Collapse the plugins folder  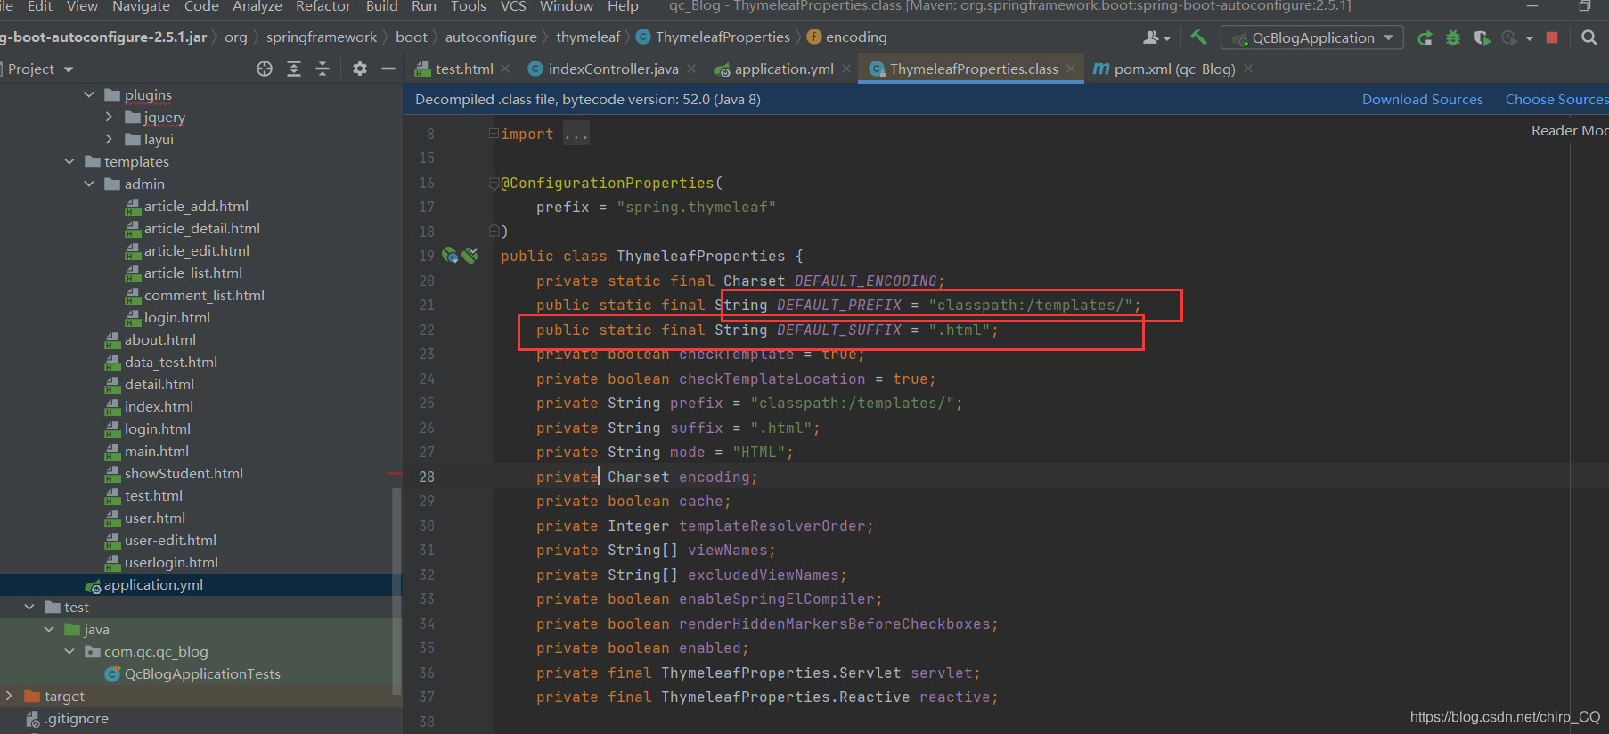pyautogui.click(x=89, y=94)
